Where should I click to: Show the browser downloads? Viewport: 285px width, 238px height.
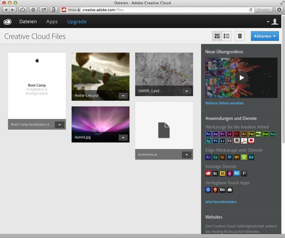279,10
